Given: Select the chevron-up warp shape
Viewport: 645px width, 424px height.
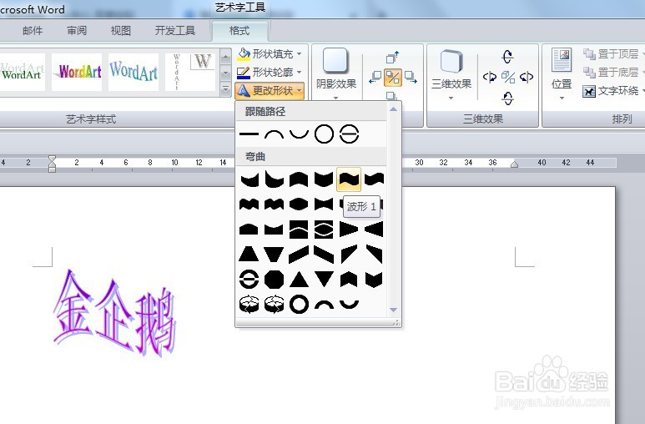Looking at the screenshot, I should (x=349, y=280).
